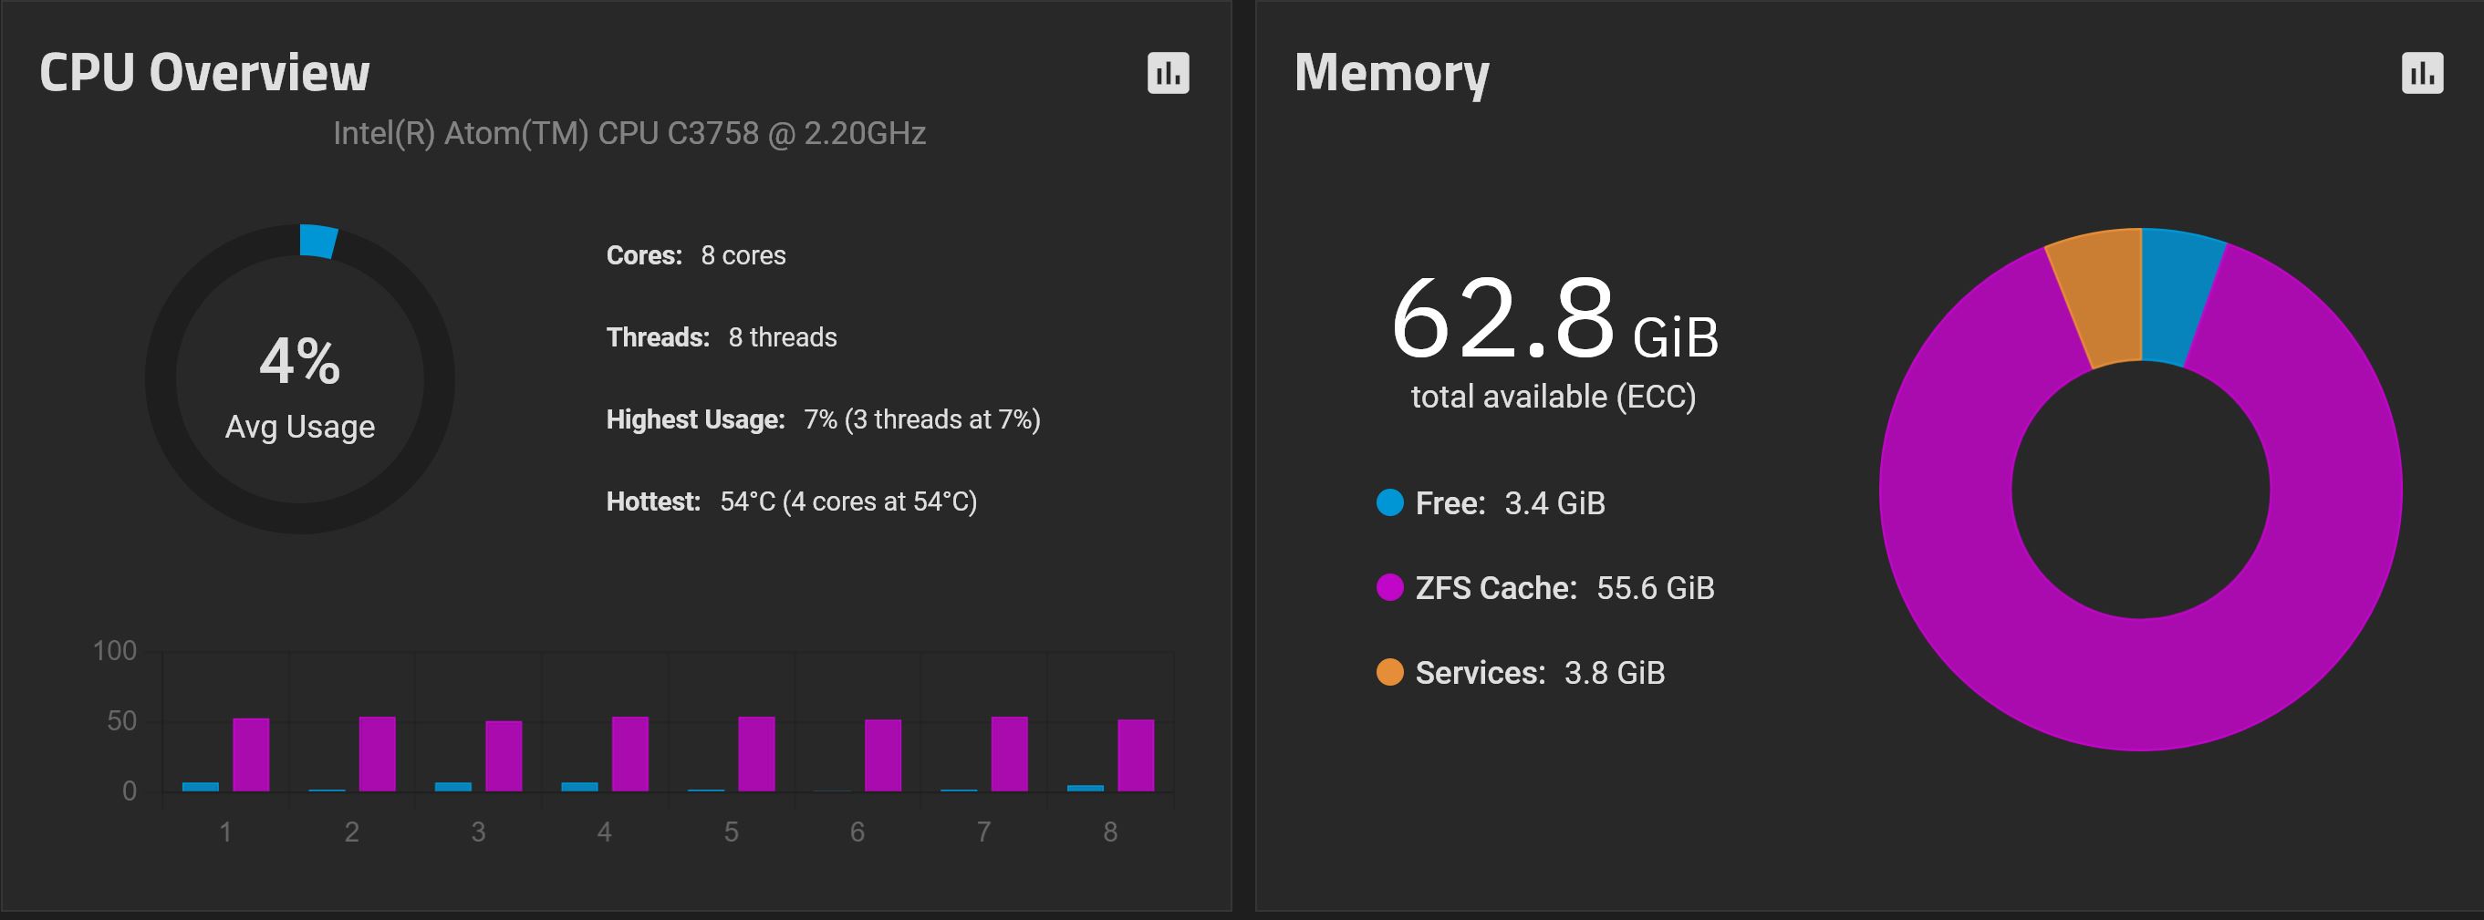This screenshot has height=920, width=2484.
Task: Select the magenta ZFS Cache donut segment
Action: coord(2141,684)
